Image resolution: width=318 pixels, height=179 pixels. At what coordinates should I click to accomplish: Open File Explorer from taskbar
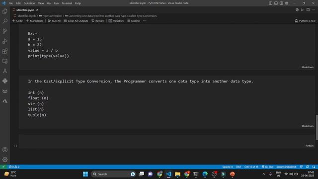[178, 174]
